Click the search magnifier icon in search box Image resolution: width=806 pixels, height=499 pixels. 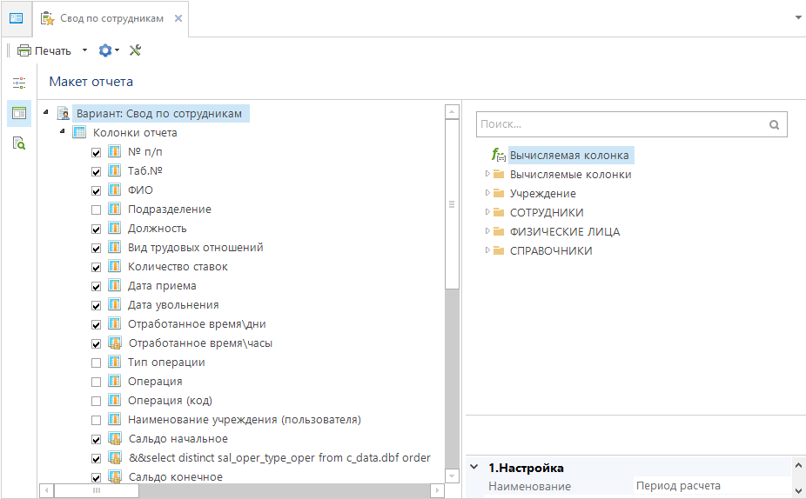click(774, 124)
